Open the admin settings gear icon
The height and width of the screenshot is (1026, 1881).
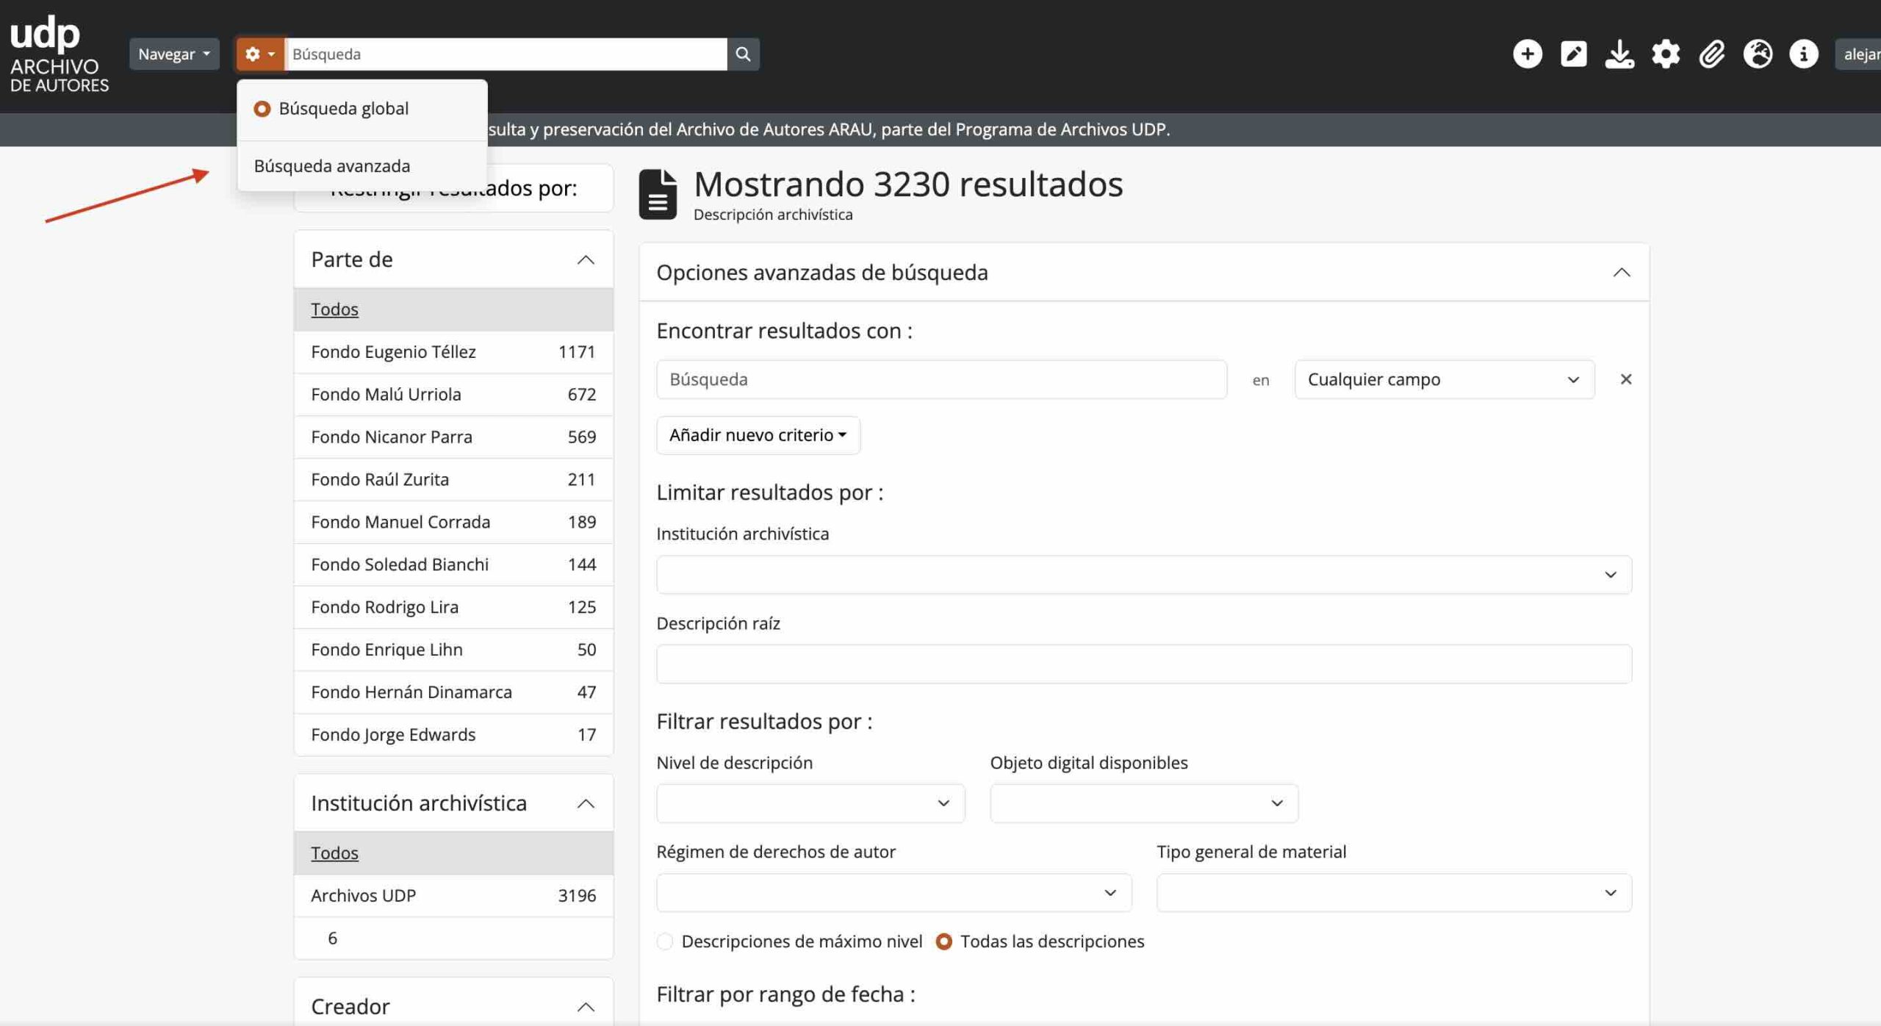(x=1666, y=54)
